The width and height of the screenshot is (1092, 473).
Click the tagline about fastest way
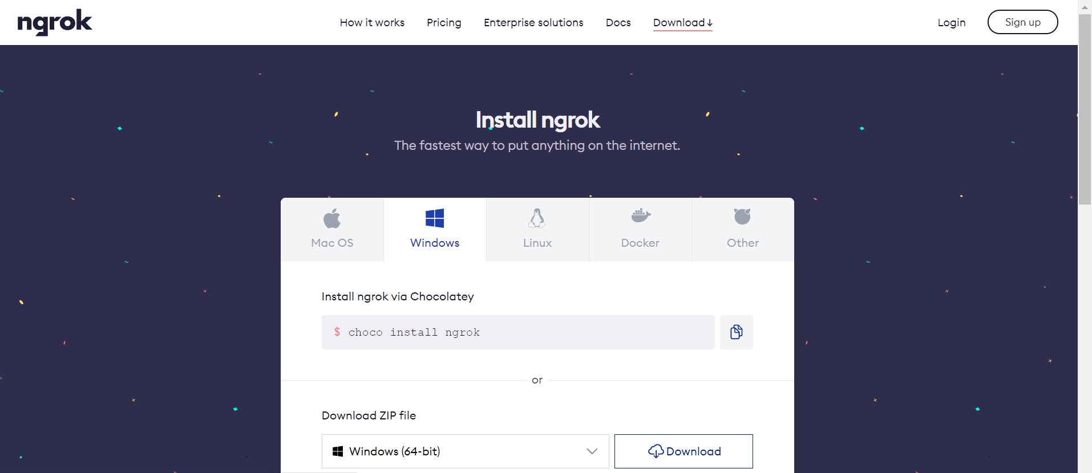coord(537,145)
